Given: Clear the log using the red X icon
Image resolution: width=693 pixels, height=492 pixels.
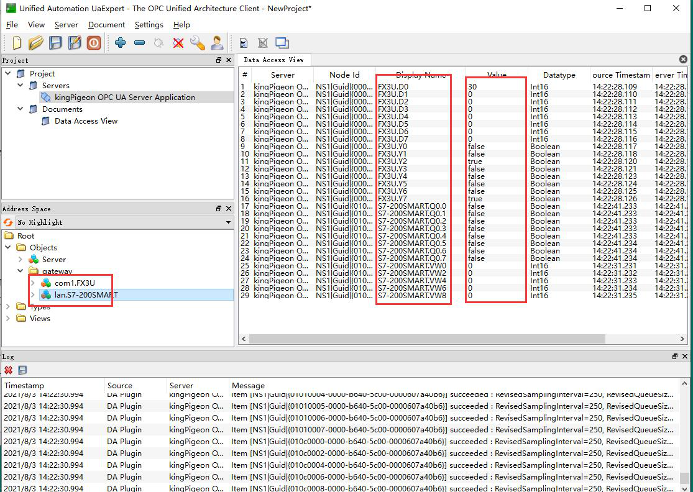Looking at the screenshot, I should click(x=8, y=370).
